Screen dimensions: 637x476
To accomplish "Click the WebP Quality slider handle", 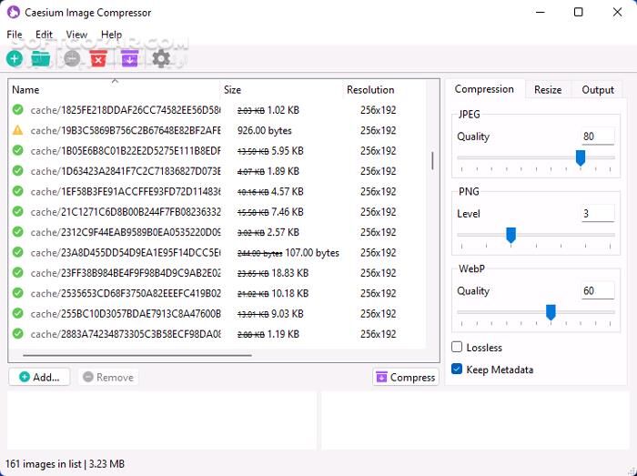I will pos(551,312).
